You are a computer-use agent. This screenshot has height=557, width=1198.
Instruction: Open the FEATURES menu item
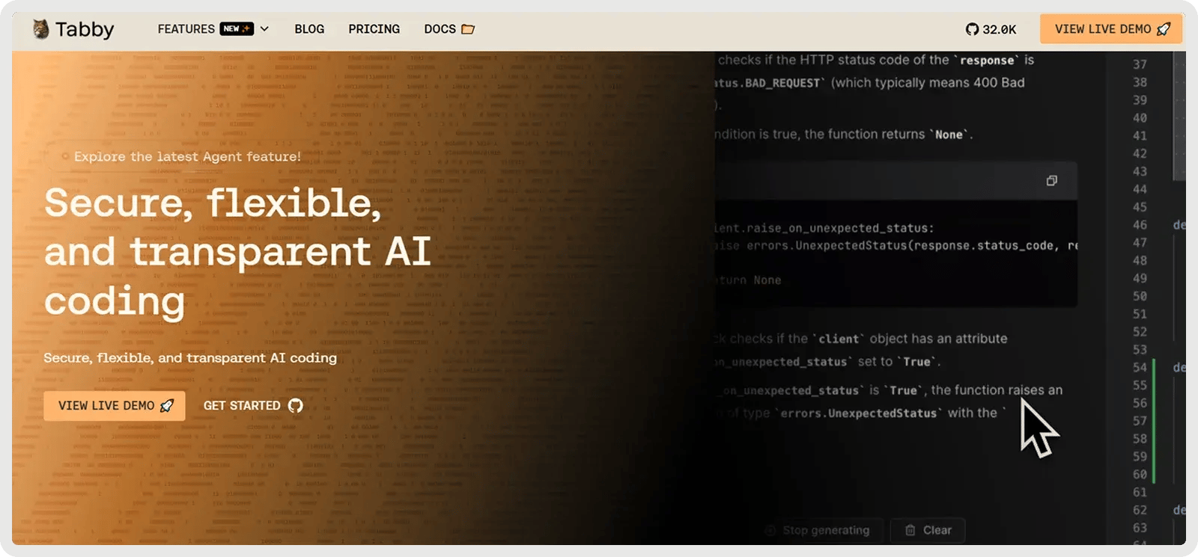(x=186, y=29)
